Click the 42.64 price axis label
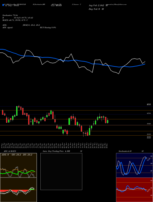Image resolution: width=153 pixels, height=202 pixels. [149, 113]
